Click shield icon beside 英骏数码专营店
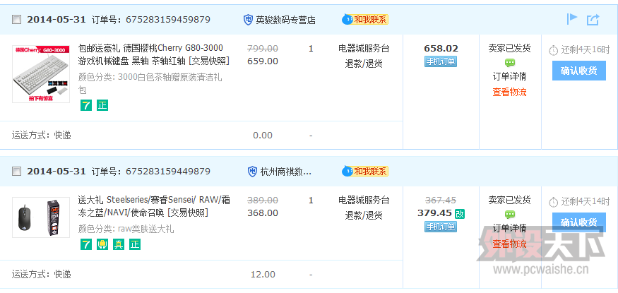This screenshot has width=618, height=293. click(248, 20)
